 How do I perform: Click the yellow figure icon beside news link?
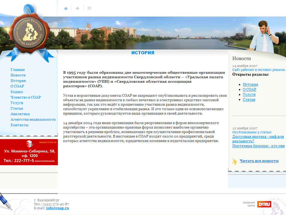(x=235, y=161)
